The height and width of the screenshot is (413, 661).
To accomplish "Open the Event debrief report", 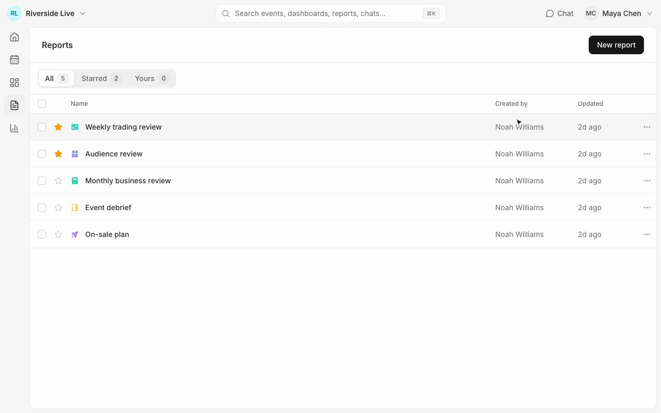I will 108,208.
